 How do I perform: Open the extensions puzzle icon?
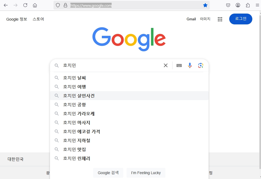248,5
